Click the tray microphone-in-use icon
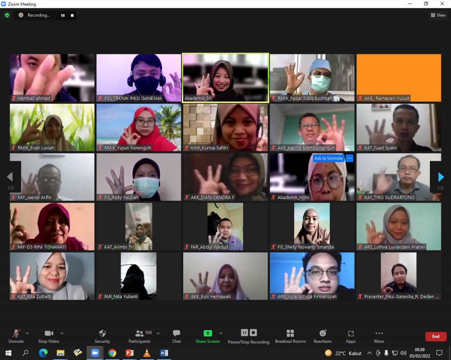451x360 pixels. [x=386, y=353]
